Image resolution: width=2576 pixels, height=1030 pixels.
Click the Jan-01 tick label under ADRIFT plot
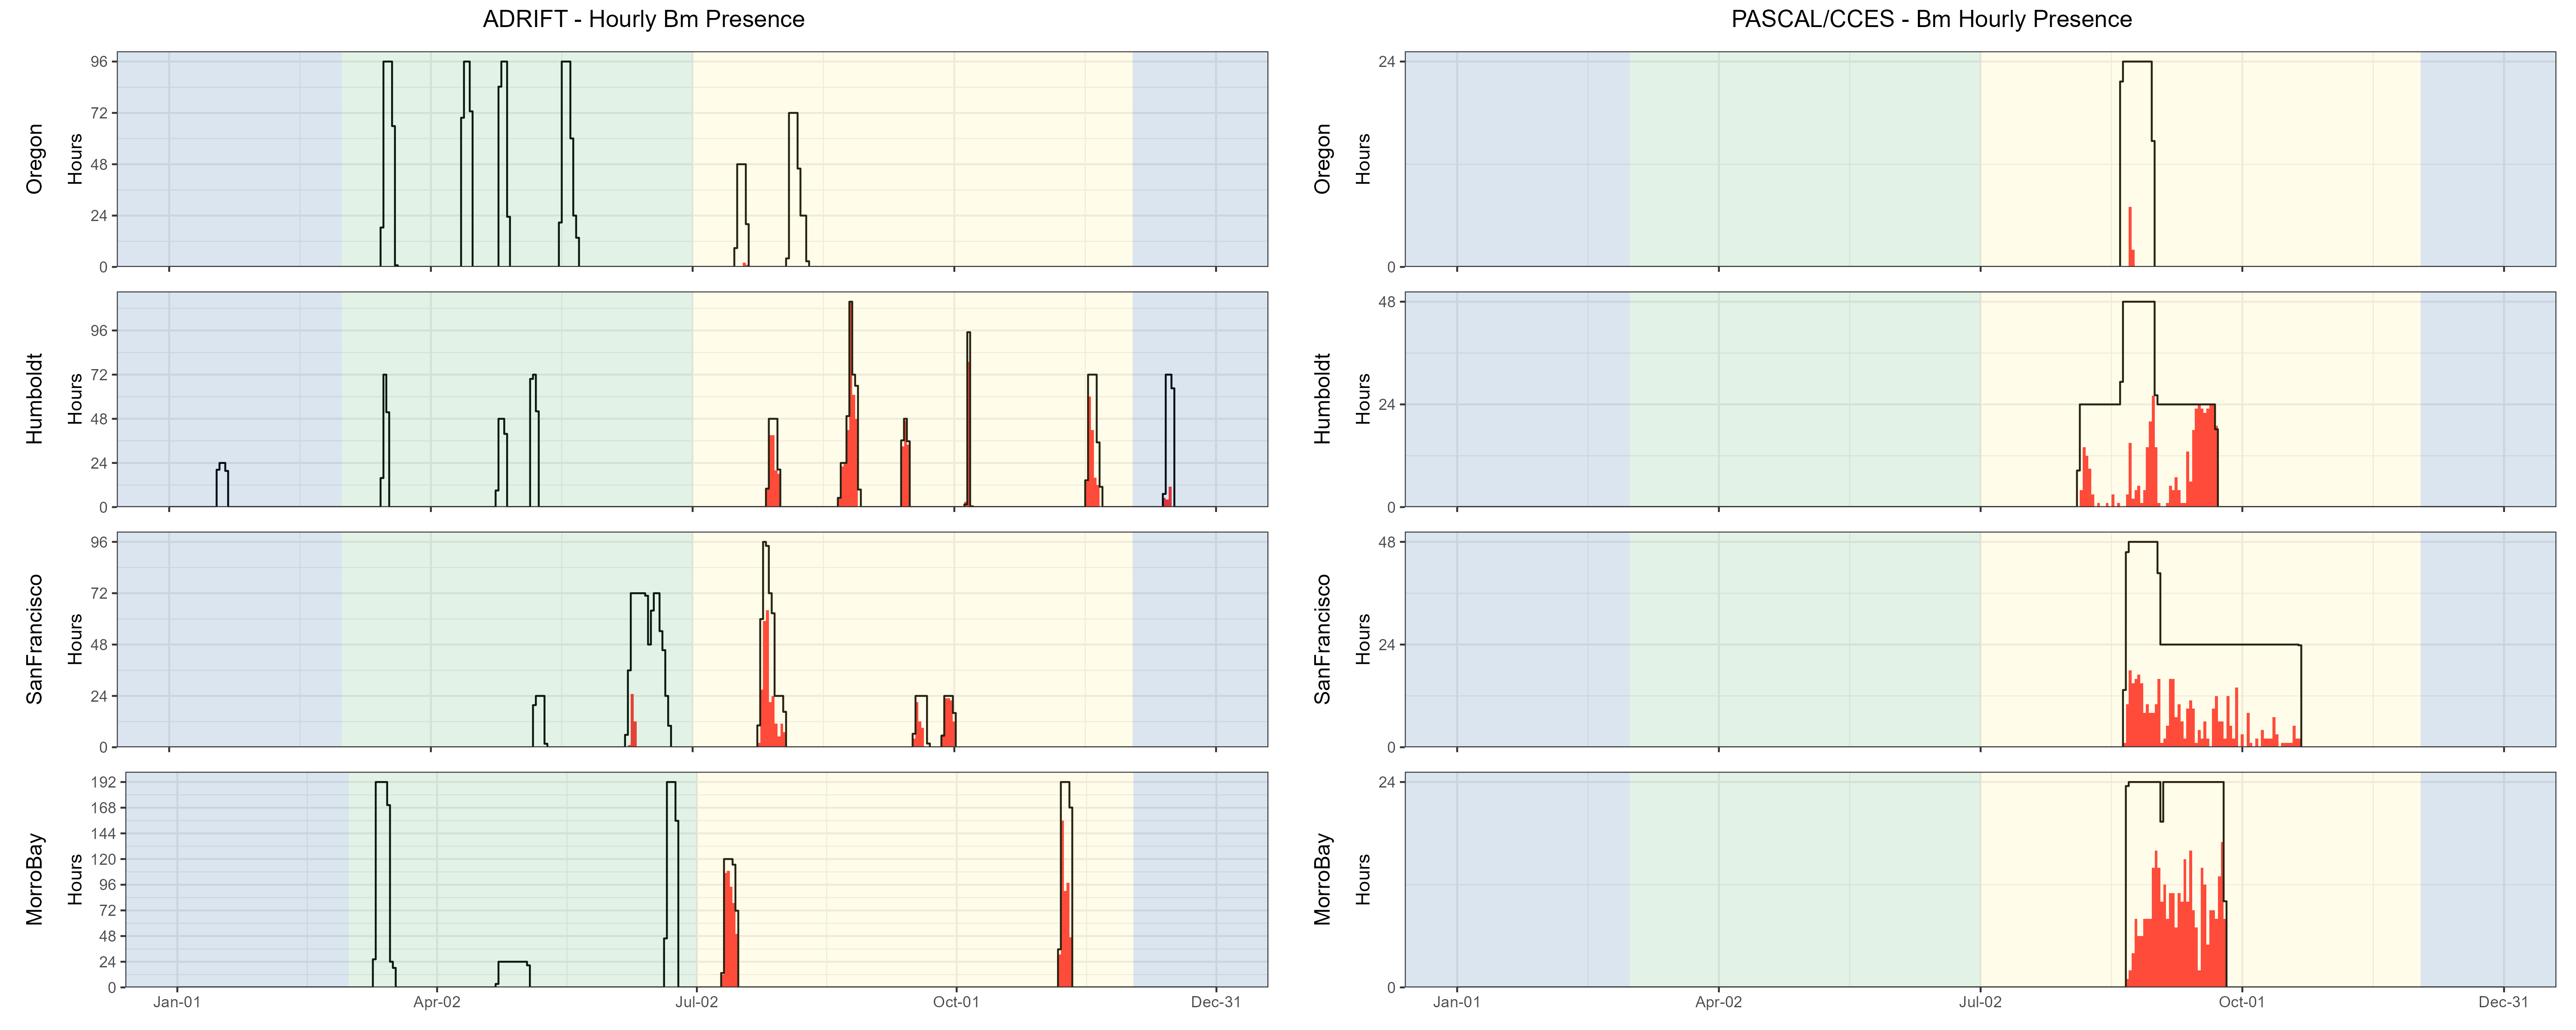(x=177, y=1002)
